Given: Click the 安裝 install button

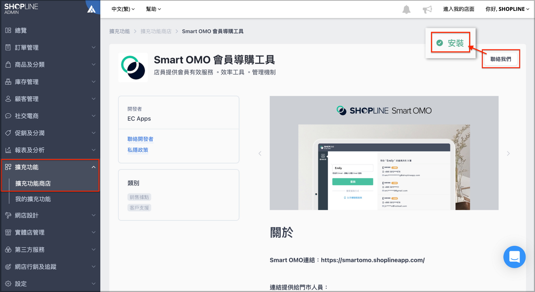Looking at the screenshot, I should pyautogui.click(x=450, y=43).
